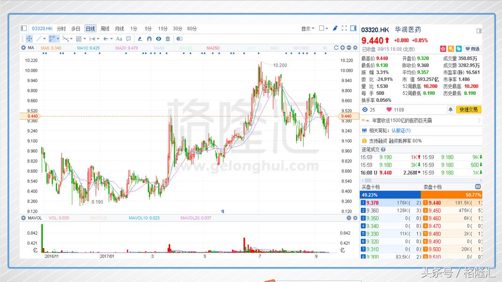This screenshot has width=502, height=282.
Task: Set a price alert with bell icon
Action: 450,110
